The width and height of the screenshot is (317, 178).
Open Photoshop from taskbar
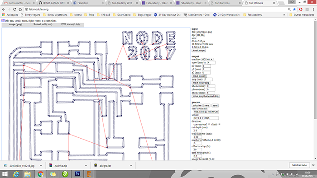pos(77,174)
